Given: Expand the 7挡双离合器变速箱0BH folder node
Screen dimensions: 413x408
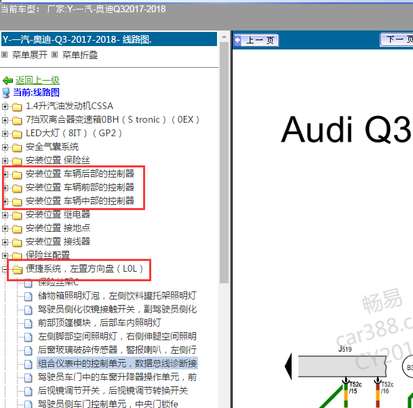Looking at the screenshot, I should click(5, 120).
